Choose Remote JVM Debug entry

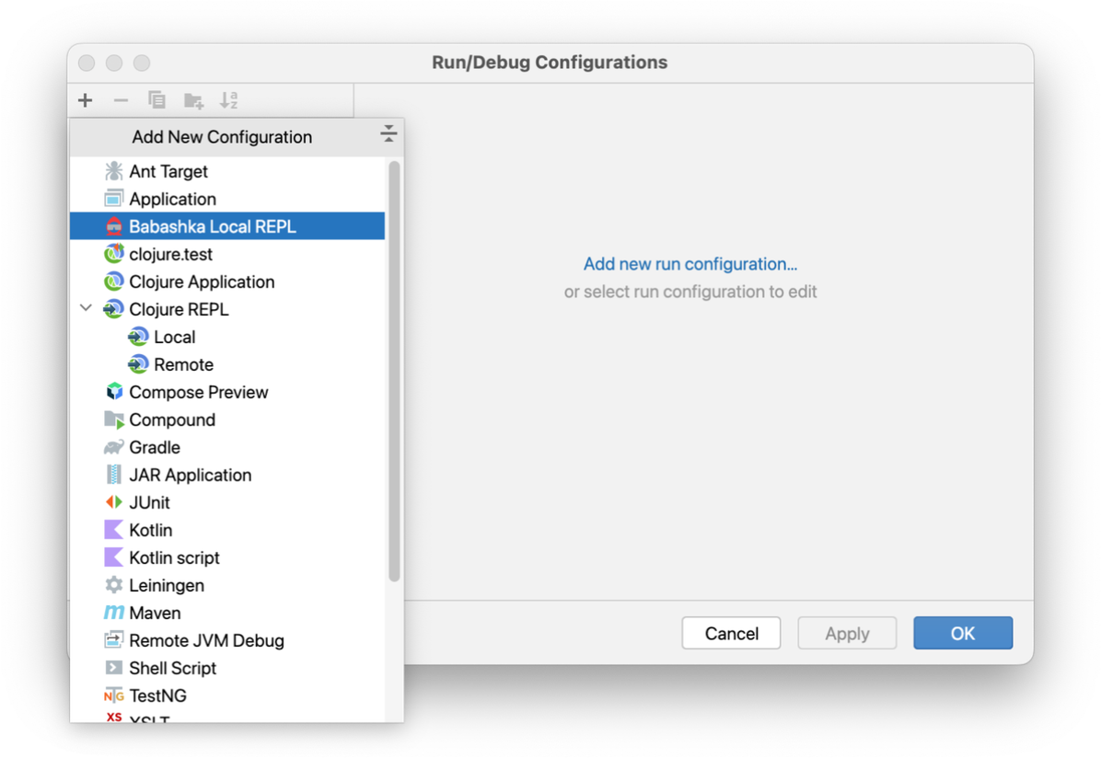(x=227, y=640)
